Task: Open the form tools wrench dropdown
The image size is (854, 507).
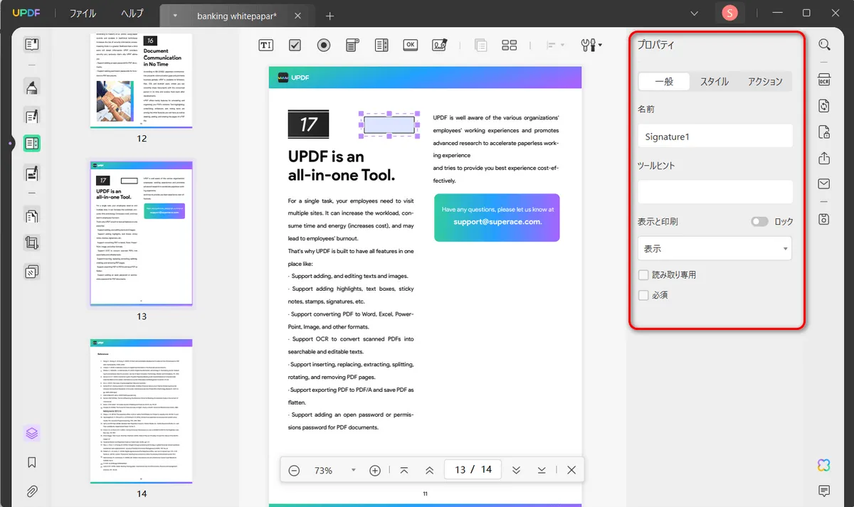Action: click(x=591, y=45)
